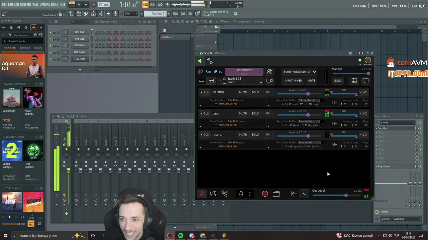Open FILE menu in FL Studio

tap(4, 4)
